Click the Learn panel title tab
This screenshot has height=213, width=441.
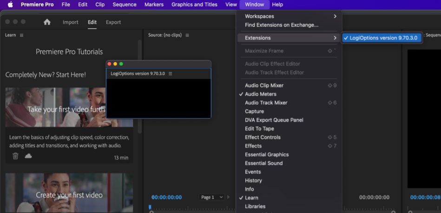tap(10, 35)
